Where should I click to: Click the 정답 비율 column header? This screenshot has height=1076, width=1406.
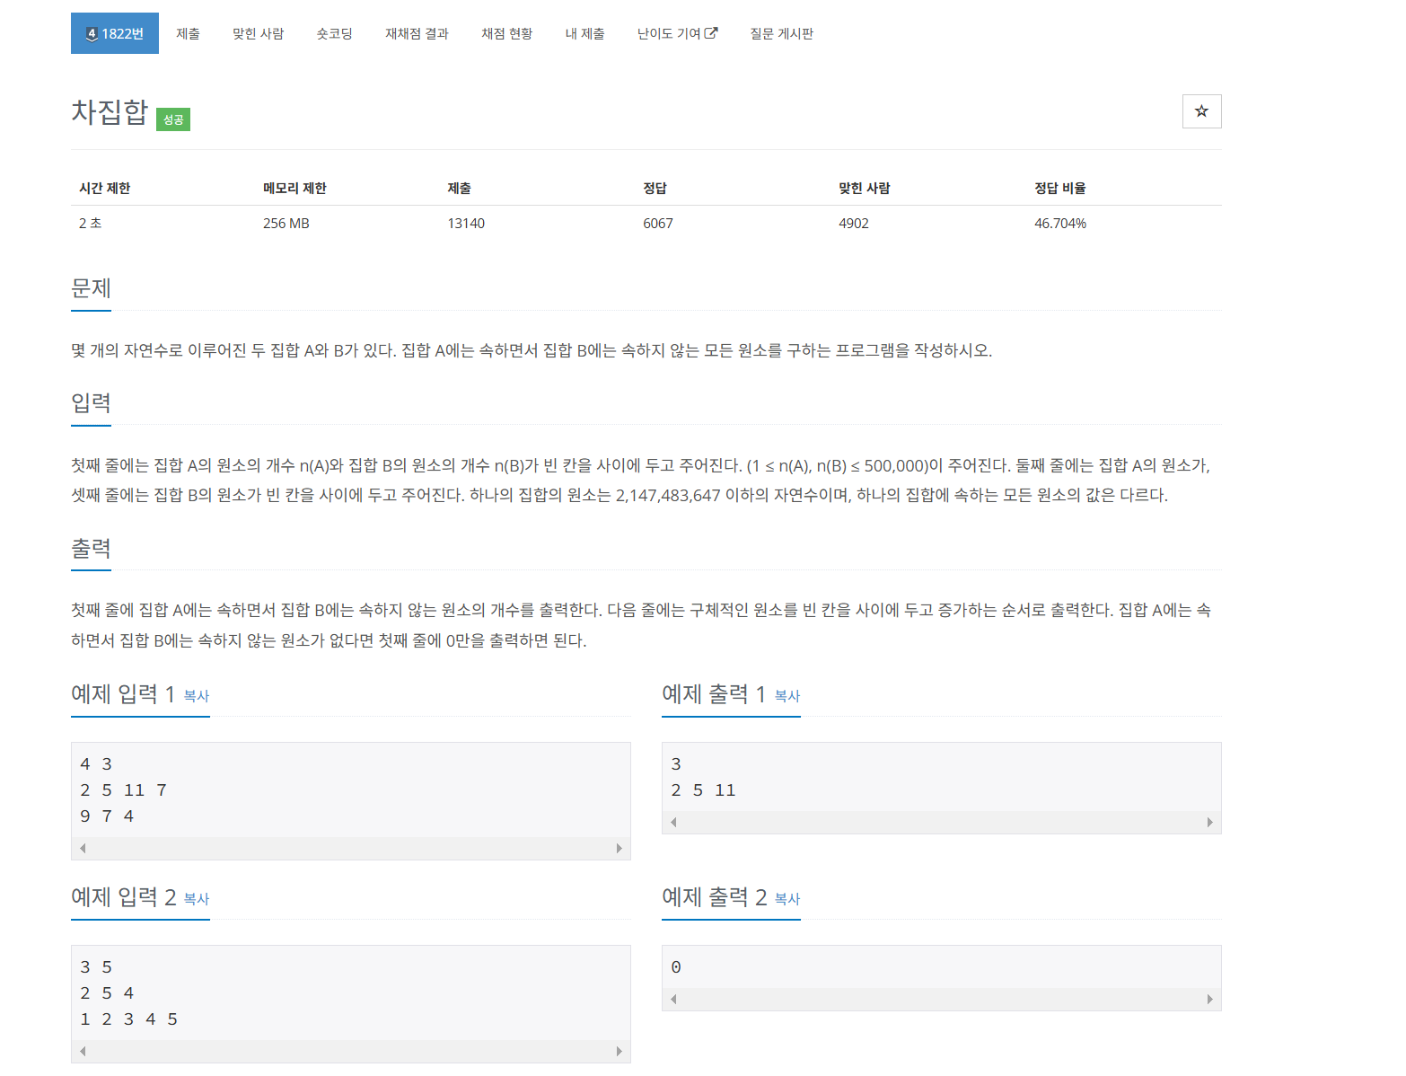pyautogui.click(x=1060, y=188)
